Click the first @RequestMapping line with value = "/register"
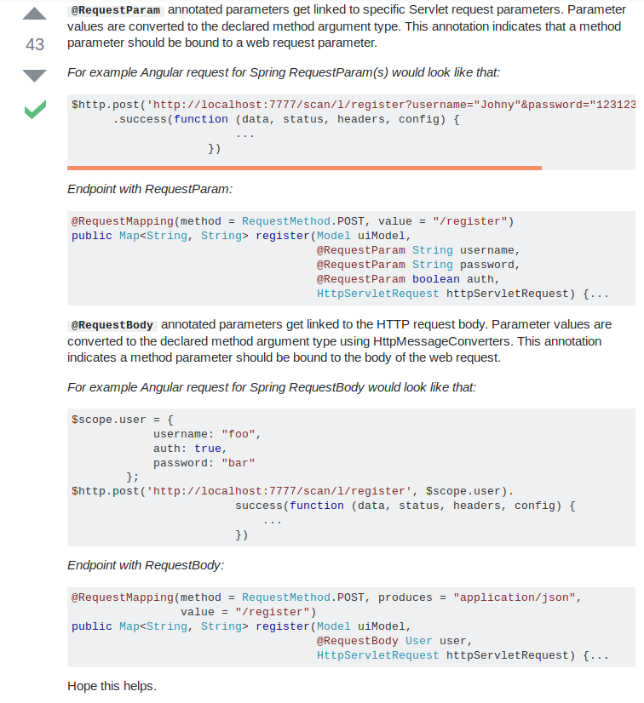The height and width of the screenshot is (703, 644). [x=292, y=221]
